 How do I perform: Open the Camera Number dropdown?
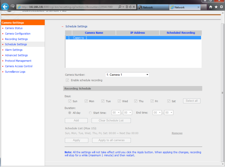pyautogui.click(x=127, y=75)
